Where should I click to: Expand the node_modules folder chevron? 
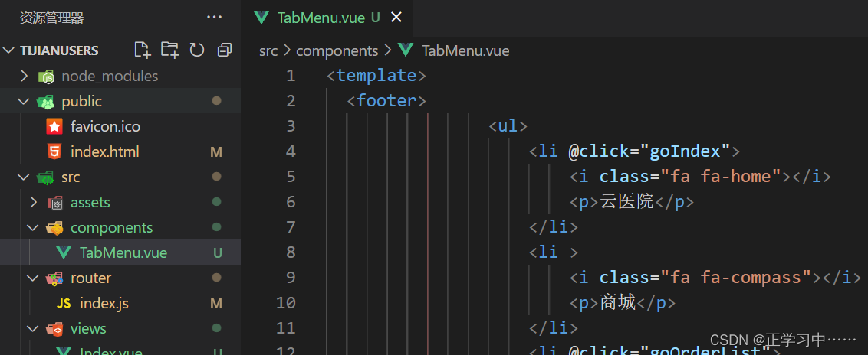[24, 77]
